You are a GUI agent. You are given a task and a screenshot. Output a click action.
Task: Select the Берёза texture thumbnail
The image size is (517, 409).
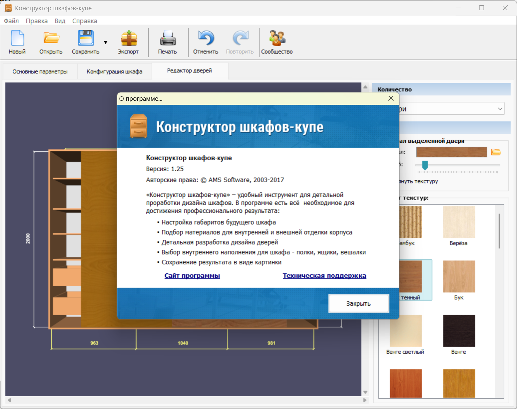click(x=459, y=222)
